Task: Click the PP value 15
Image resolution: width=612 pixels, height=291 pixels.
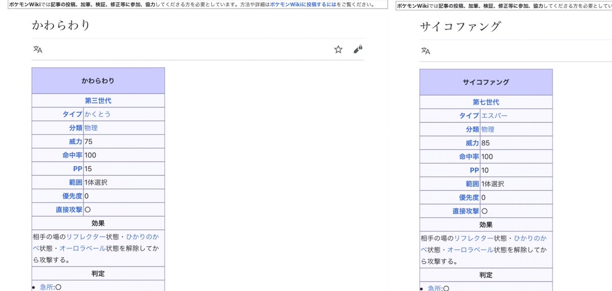Action: (88, 169)
